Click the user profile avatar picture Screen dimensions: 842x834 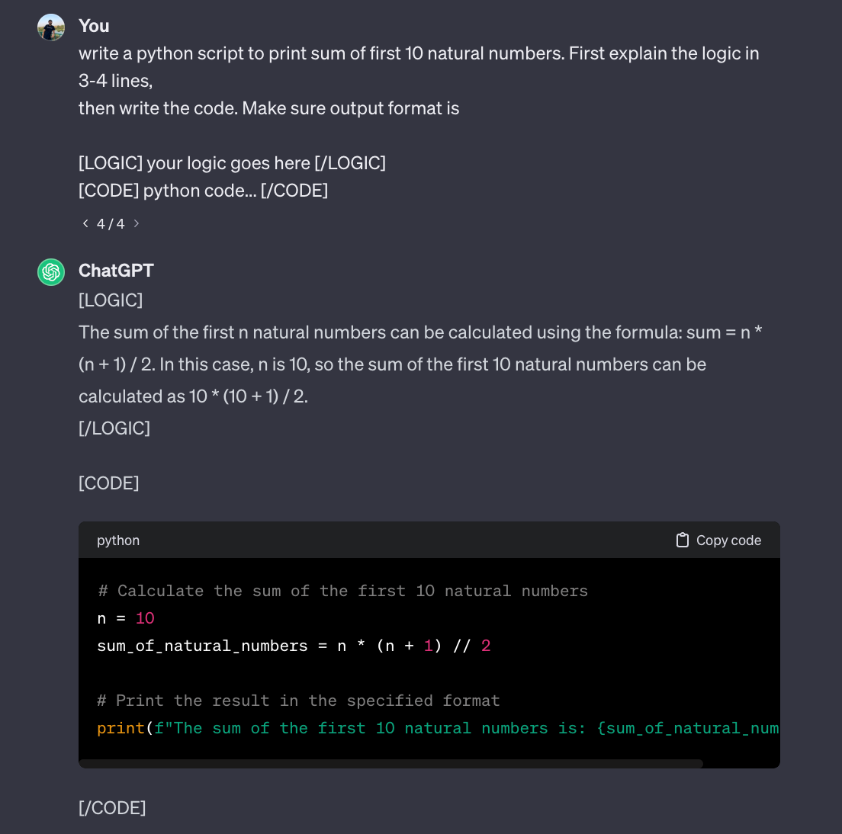pos(51,27)
